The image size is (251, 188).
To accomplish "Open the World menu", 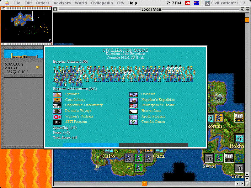I will tap(81, 3).
